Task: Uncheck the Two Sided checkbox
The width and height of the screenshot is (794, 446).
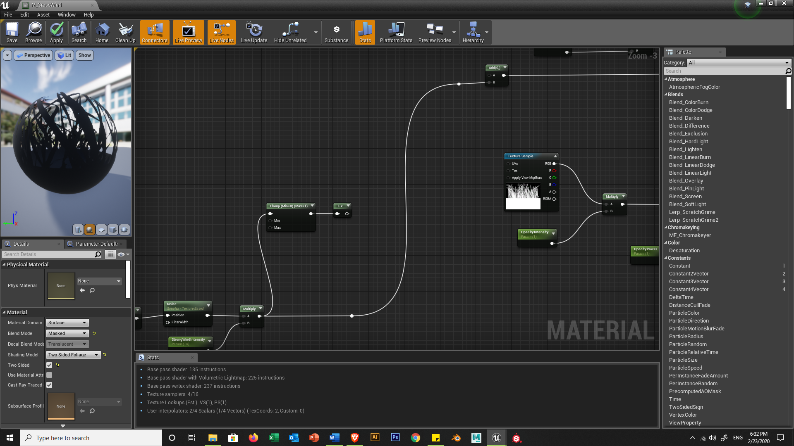Action: [x=49, y=365]
